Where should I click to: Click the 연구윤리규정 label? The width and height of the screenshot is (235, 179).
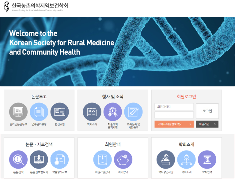[x=39, y=124]
